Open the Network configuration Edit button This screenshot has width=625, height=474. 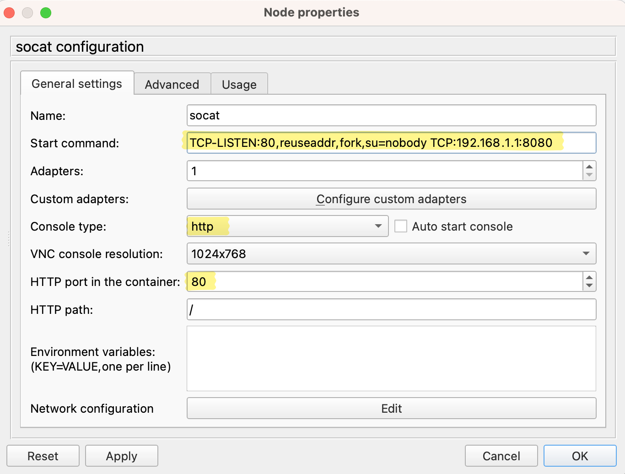click(x=391, y=408)
